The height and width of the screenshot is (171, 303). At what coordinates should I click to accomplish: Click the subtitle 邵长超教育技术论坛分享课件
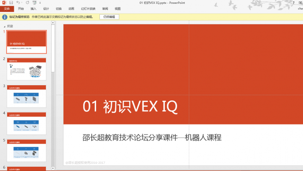[130, 138]
